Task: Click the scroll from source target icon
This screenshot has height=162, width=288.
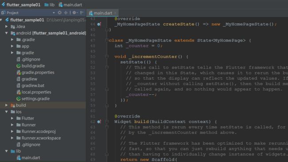Action: pos(59,13)
